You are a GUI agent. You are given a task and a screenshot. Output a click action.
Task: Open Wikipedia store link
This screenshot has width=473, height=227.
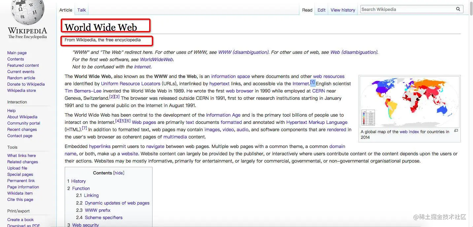21,91
